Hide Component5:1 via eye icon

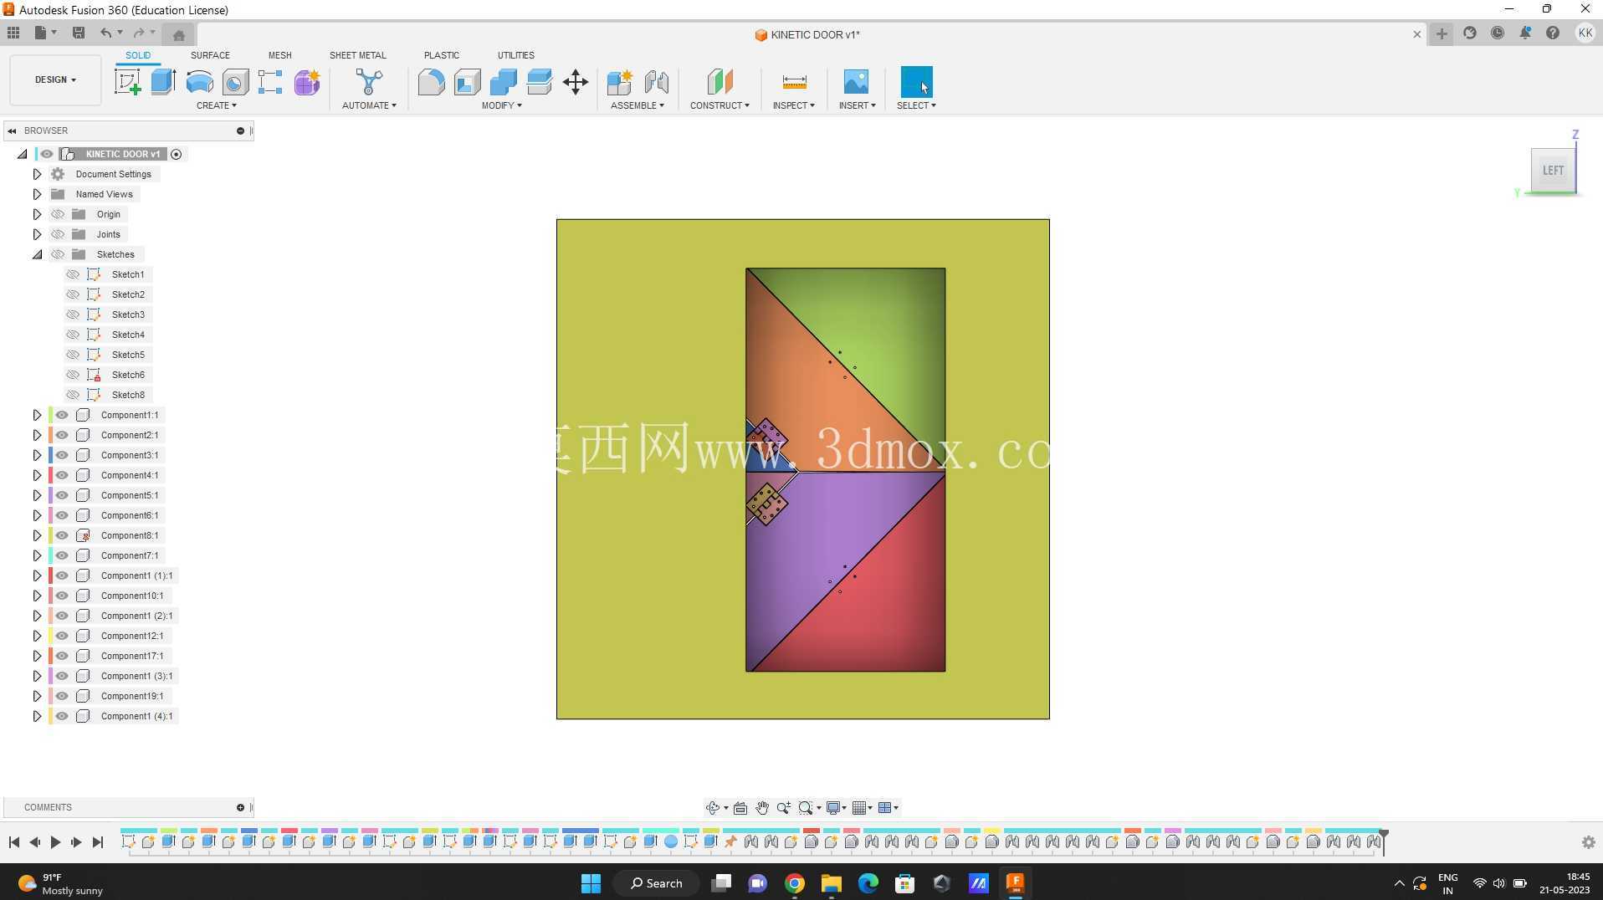click(x=62, y=495)
